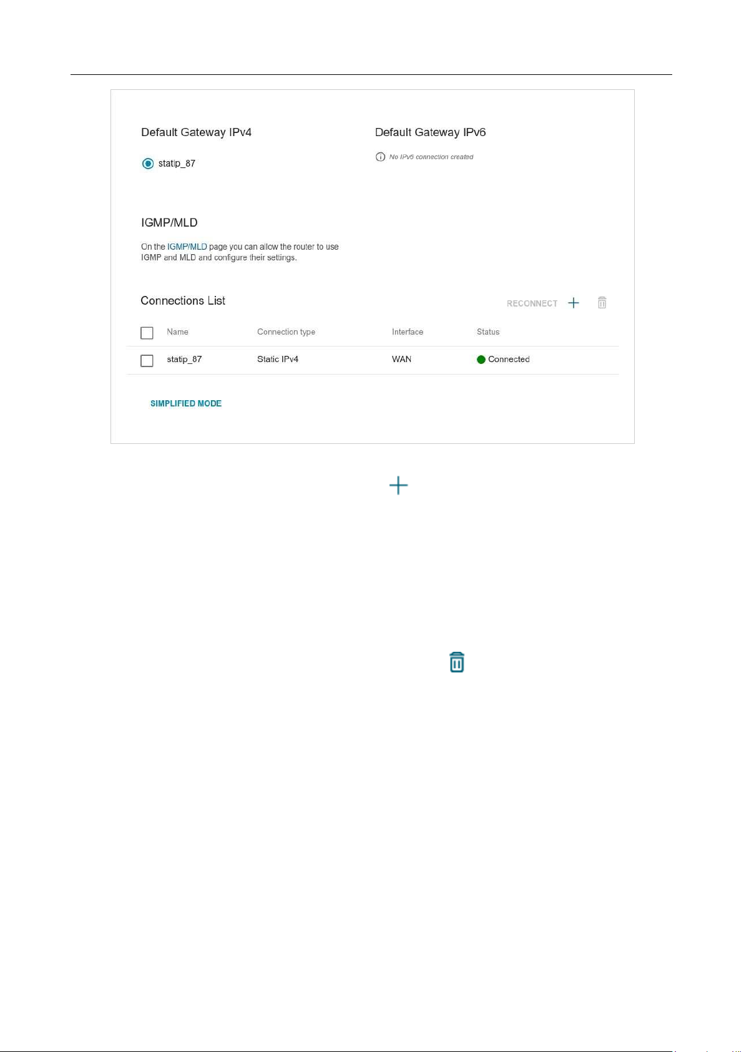Click the grey delete trash icon beside RECONNECT
Image resolution: width=744 pixels, height=1052 pixels.
602,303
